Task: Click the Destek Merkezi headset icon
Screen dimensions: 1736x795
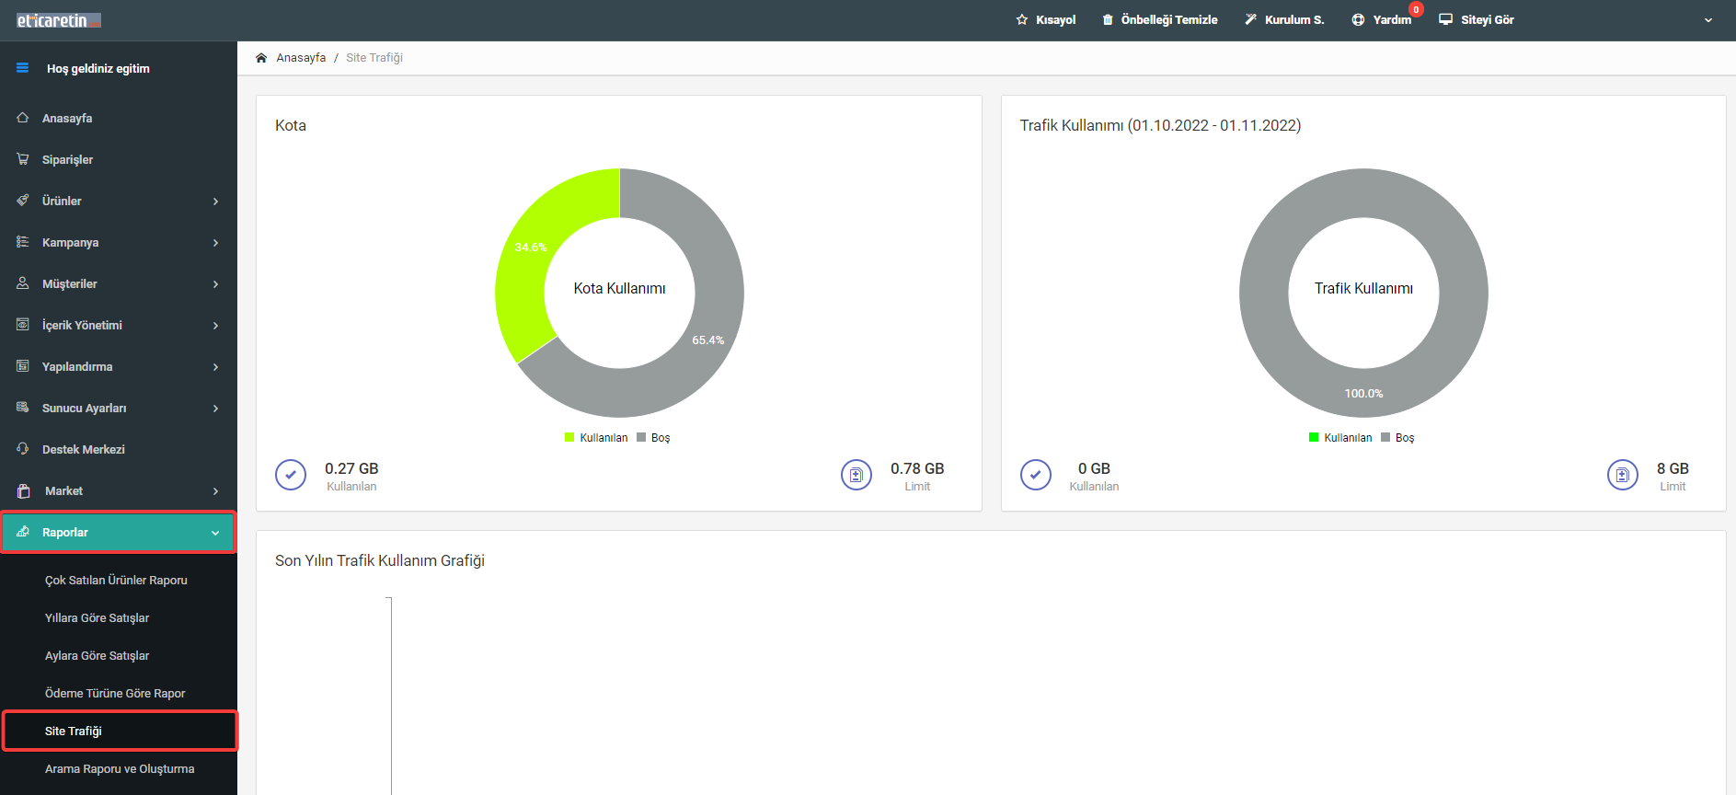Action: pyautogui.click(x=23, y=449)
